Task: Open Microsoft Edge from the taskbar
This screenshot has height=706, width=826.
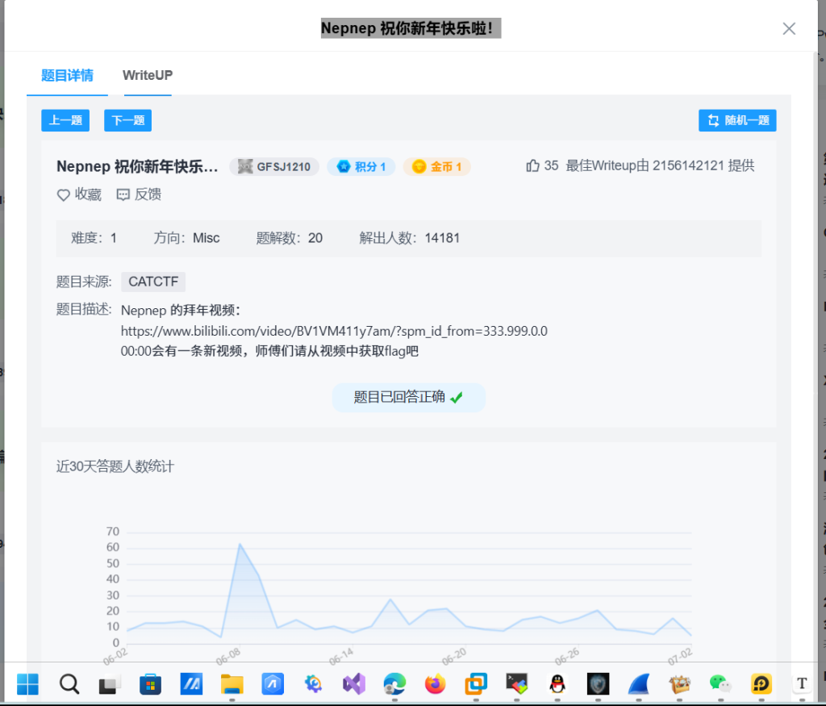Action: click(394, 684)
